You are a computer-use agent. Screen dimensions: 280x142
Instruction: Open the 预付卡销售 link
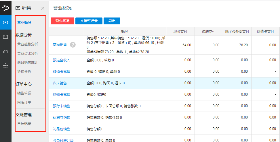pos(62,106)
